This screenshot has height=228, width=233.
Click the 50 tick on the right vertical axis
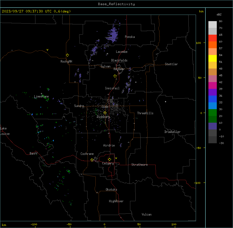pyautogui.click(x=200, y=78)
